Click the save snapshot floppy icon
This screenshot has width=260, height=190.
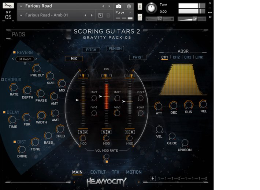(100, 15)
